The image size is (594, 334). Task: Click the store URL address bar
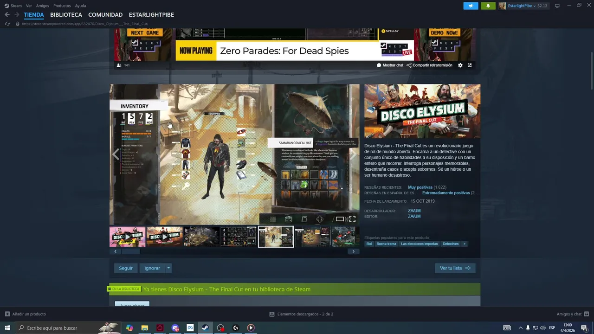coord(85,24)
